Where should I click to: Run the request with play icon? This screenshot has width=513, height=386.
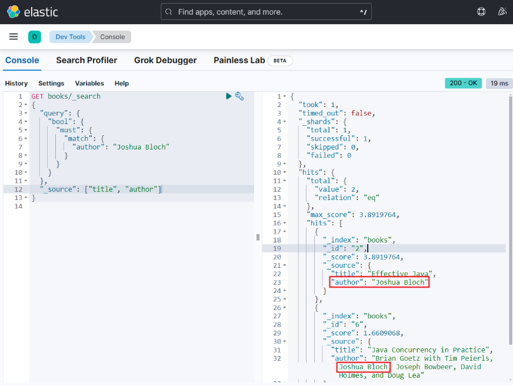(229, 96)
